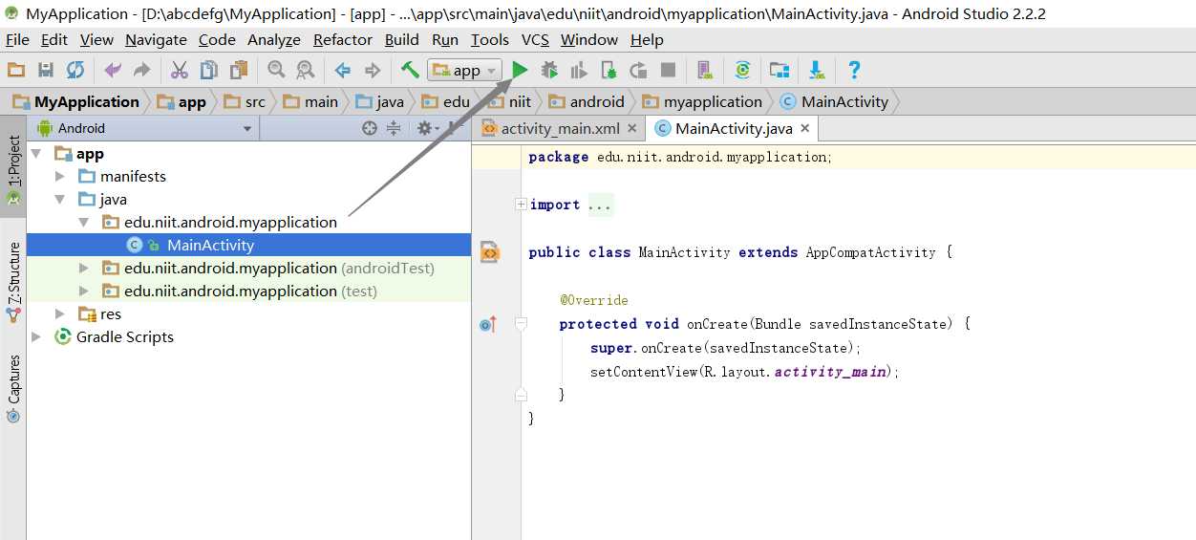Open the Build menu
1196x540 pixels.
tap(402, 39)
